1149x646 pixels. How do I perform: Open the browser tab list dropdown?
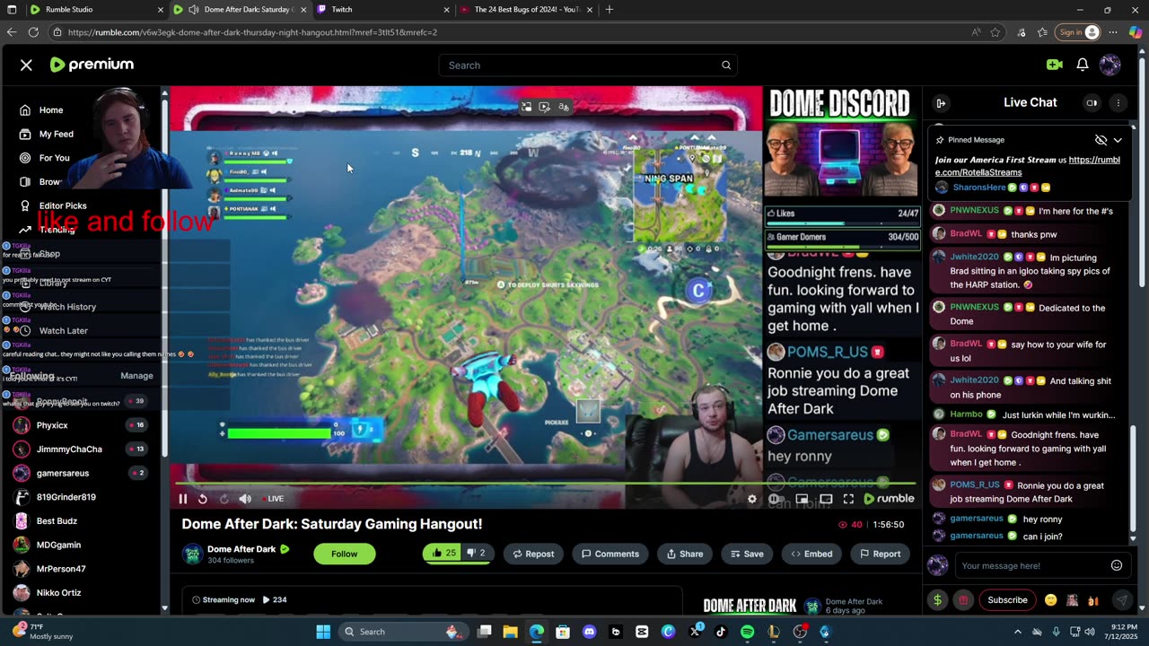click(12, 10)
